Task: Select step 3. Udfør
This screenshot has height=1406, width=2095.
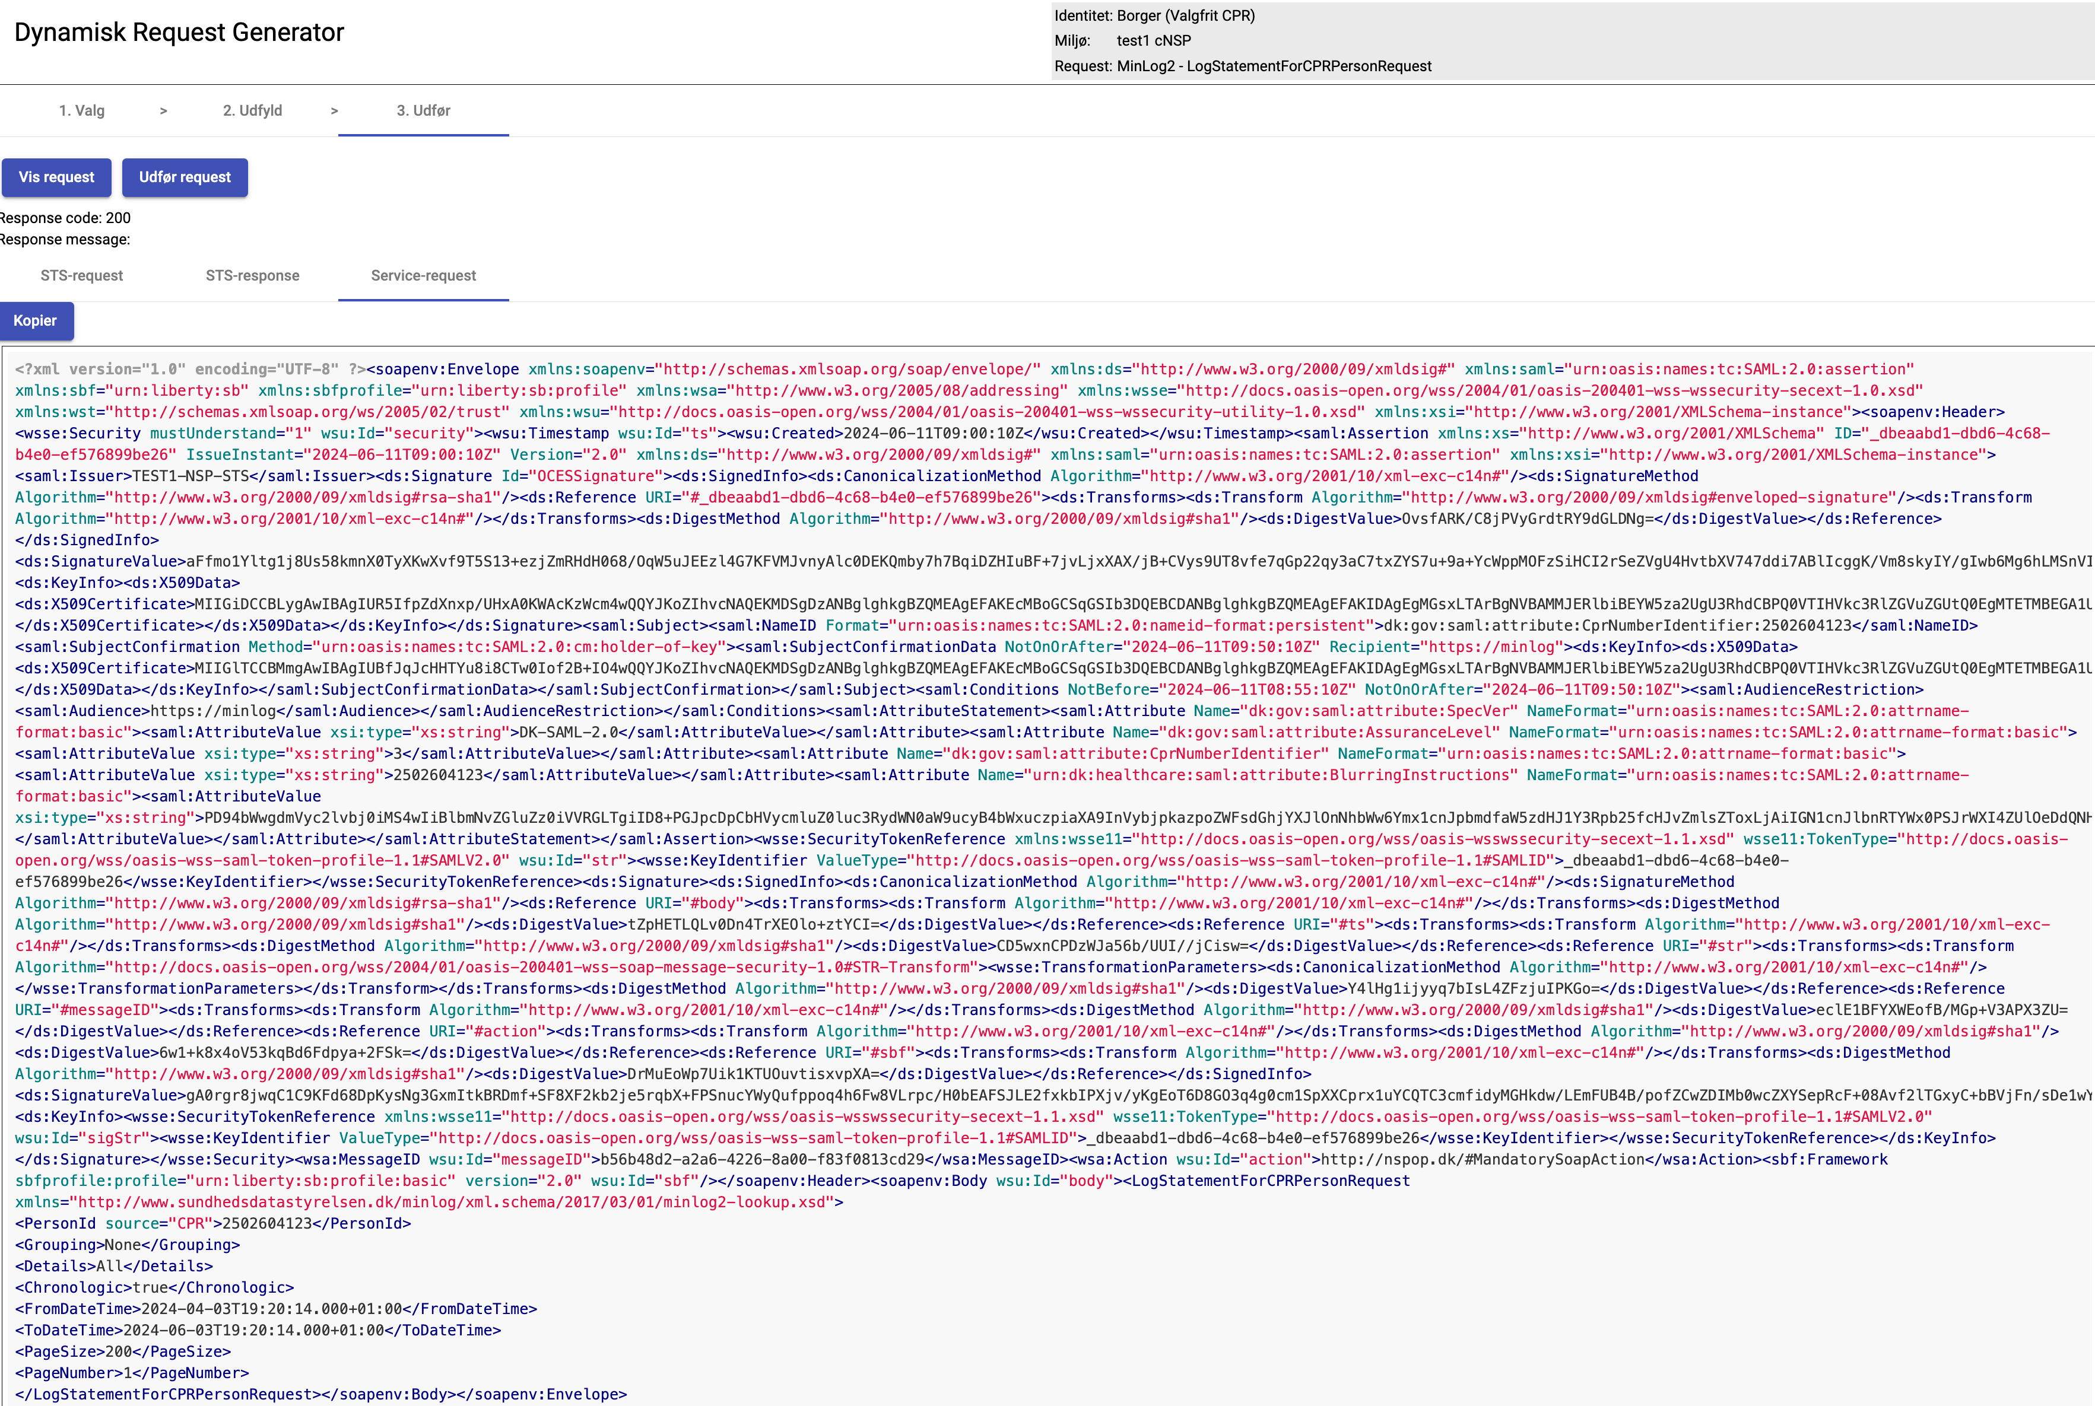Action: [423, 110]
